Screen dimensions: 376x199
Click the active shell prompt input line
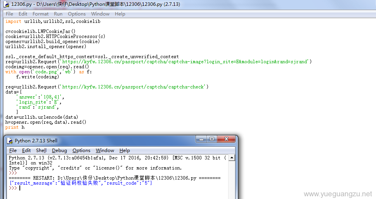[x=118, y=188]
